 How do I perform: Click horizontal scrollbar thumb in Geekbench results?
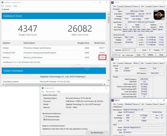[53, 85]
